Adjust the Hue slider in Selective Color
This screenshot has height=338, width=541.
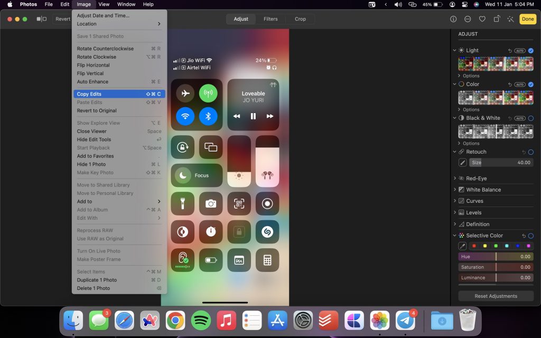[x=496, y=257]
